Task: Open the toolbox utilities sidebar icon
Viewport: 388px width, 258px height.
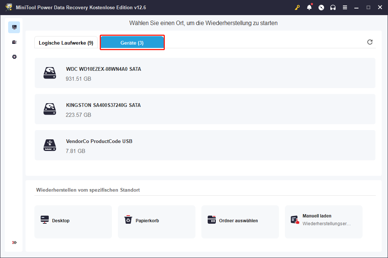Action: click(14, 42)
